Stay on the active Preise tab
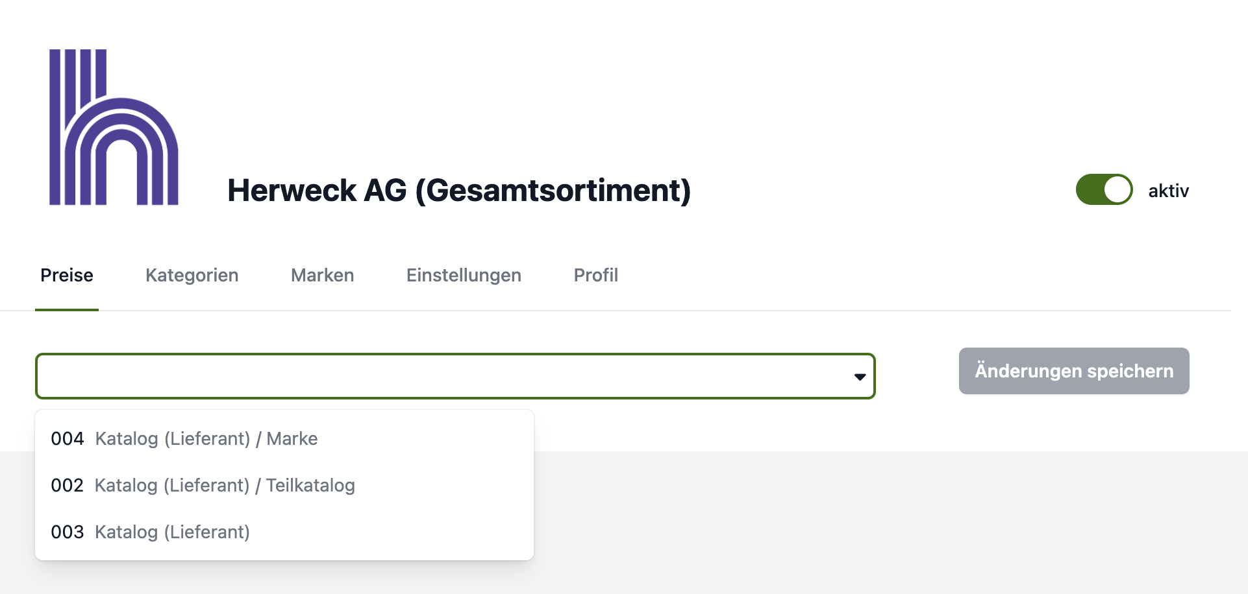The height and width of the screenshot is (594, 1248). (67, 275)
